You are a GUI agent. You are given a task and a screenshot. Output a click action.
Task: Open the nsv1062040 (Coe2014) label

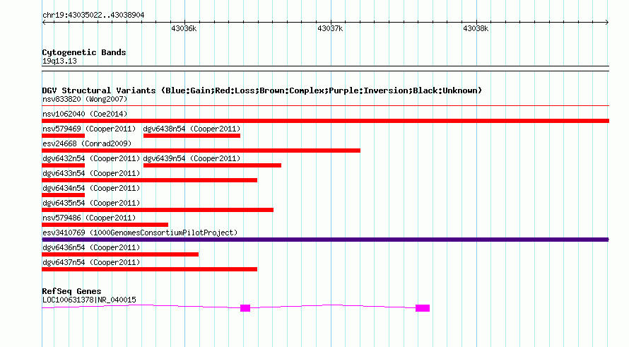[85, 114]
